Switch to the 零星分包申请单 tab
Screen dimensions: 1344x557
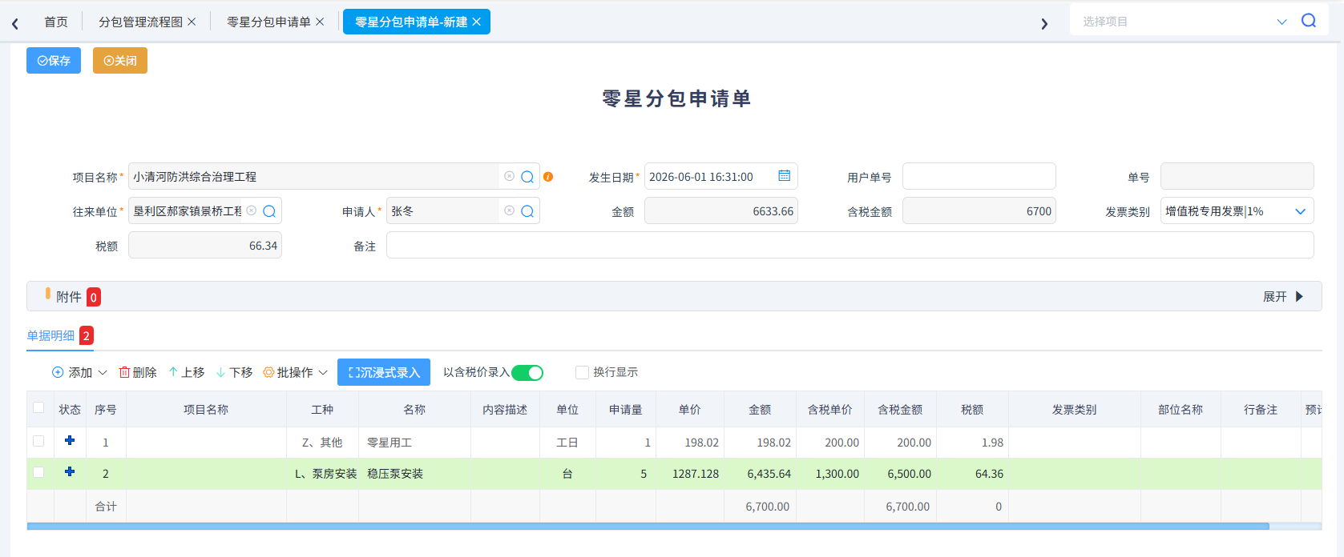click(x=268, y=22)
